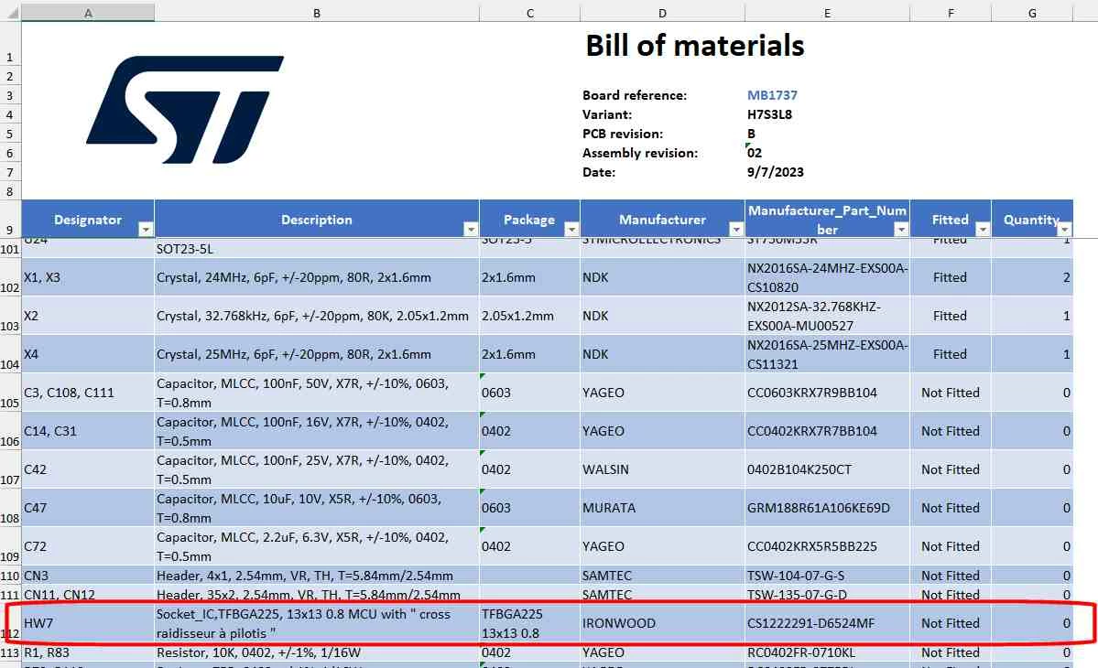Open the Manufacturer_Part_Number filter dropdown
Image resolution: width=1098 pixels, height=668 pixels.
point(901,230)
